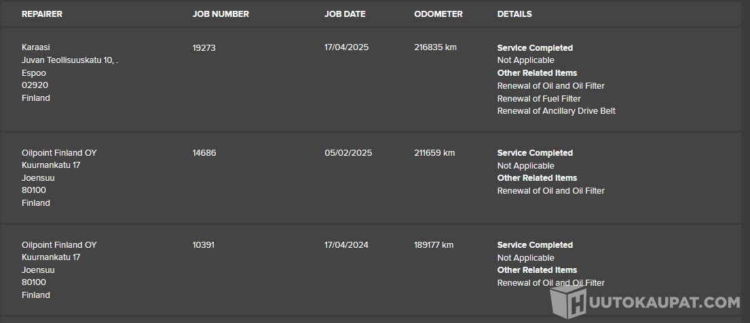Click the 211659 km odometer reading
750x323 pixels.
[434, 153]
